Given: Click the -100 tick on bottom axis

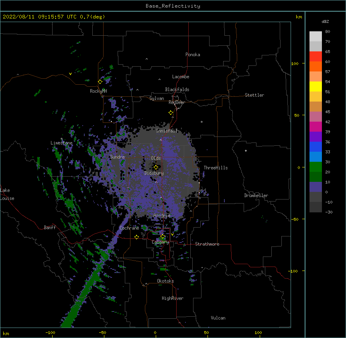Looking at the screenshot, I should (x=50, y=332).
